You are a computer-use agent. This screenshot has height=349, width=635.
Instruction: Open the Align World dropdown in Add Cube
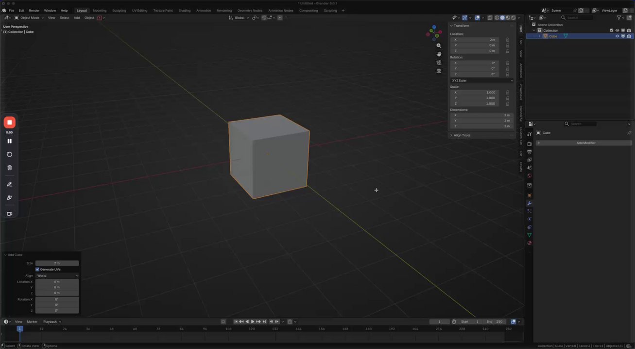pos(57,276)
